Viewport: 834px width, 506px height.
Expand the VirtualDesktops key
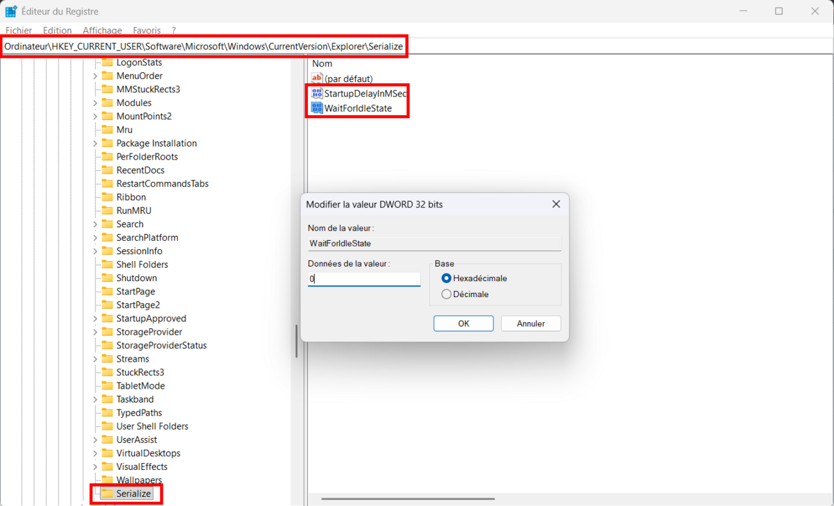point(95,453)
